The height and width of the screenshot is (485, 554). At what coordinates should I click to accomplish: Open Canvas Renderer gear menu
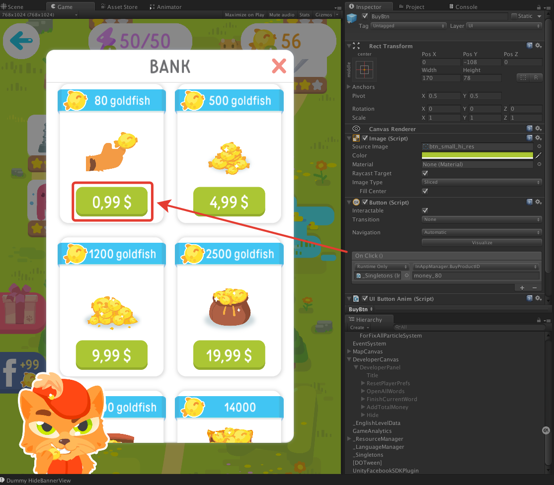click(x=539, y=129)
